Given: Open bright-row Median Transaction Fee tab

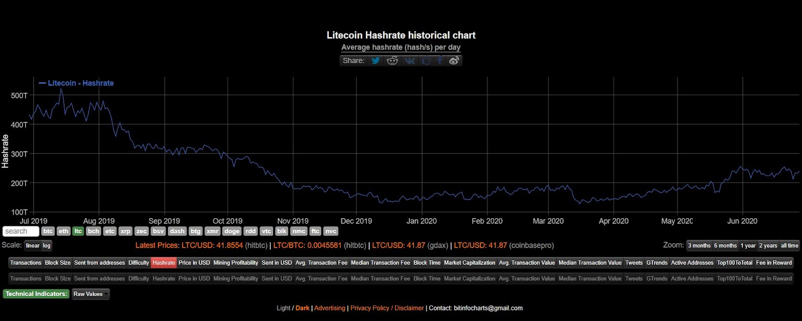Looking at the screenshot, I should (x=380, y=263).
